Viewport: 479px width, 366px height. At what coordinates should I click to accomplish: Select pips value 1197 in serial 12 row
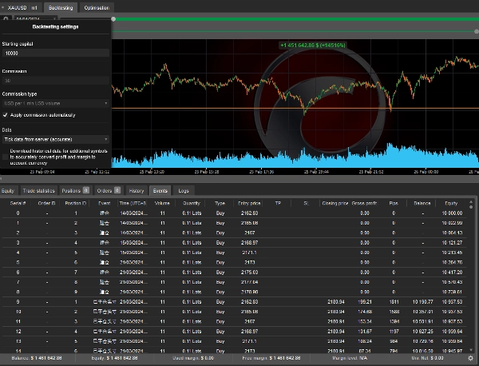pyautogui.click(x=394, y=332)
